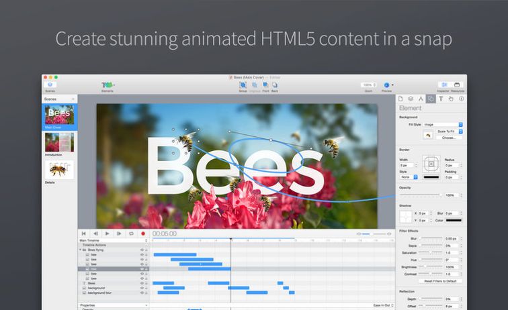Toggle loop playback in the timeline
This screenshot has height=310, width=508.
coord(131,234)
